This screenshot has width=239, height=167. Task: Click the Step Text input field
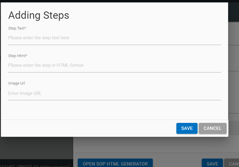(x=114, y=38)
